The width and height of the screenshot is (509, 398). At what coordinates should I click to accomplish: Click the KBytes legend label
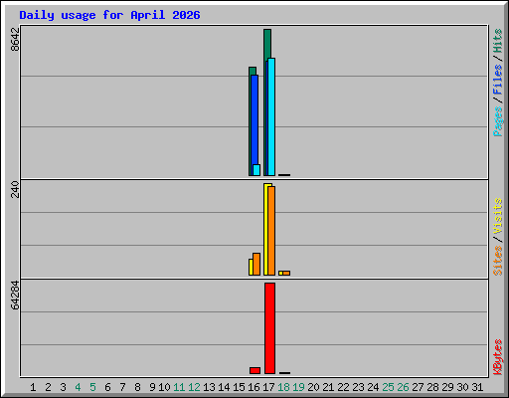[498, 357]
